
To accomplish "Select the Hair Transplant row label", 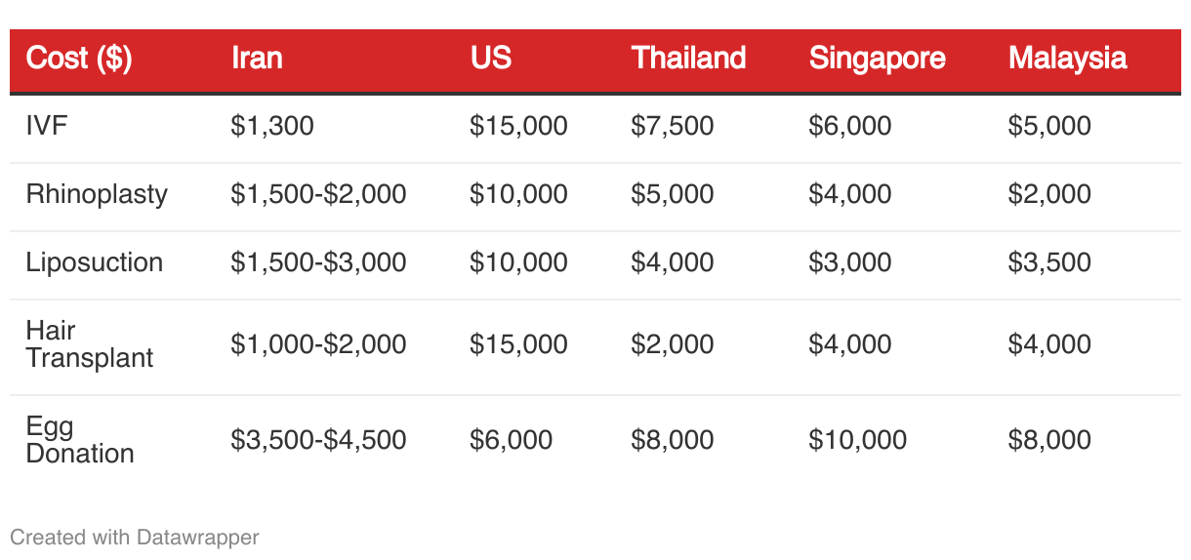I will (x=90, y=344).
